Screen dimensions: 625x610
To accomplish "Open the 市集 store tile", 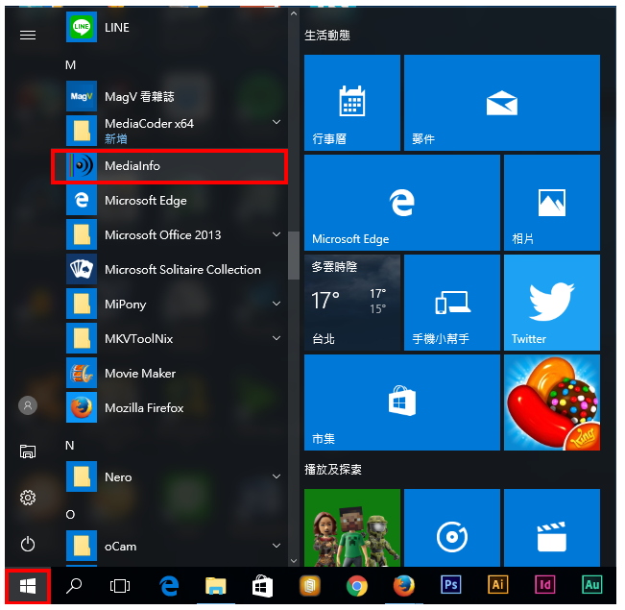I will [x=401, y=403].
